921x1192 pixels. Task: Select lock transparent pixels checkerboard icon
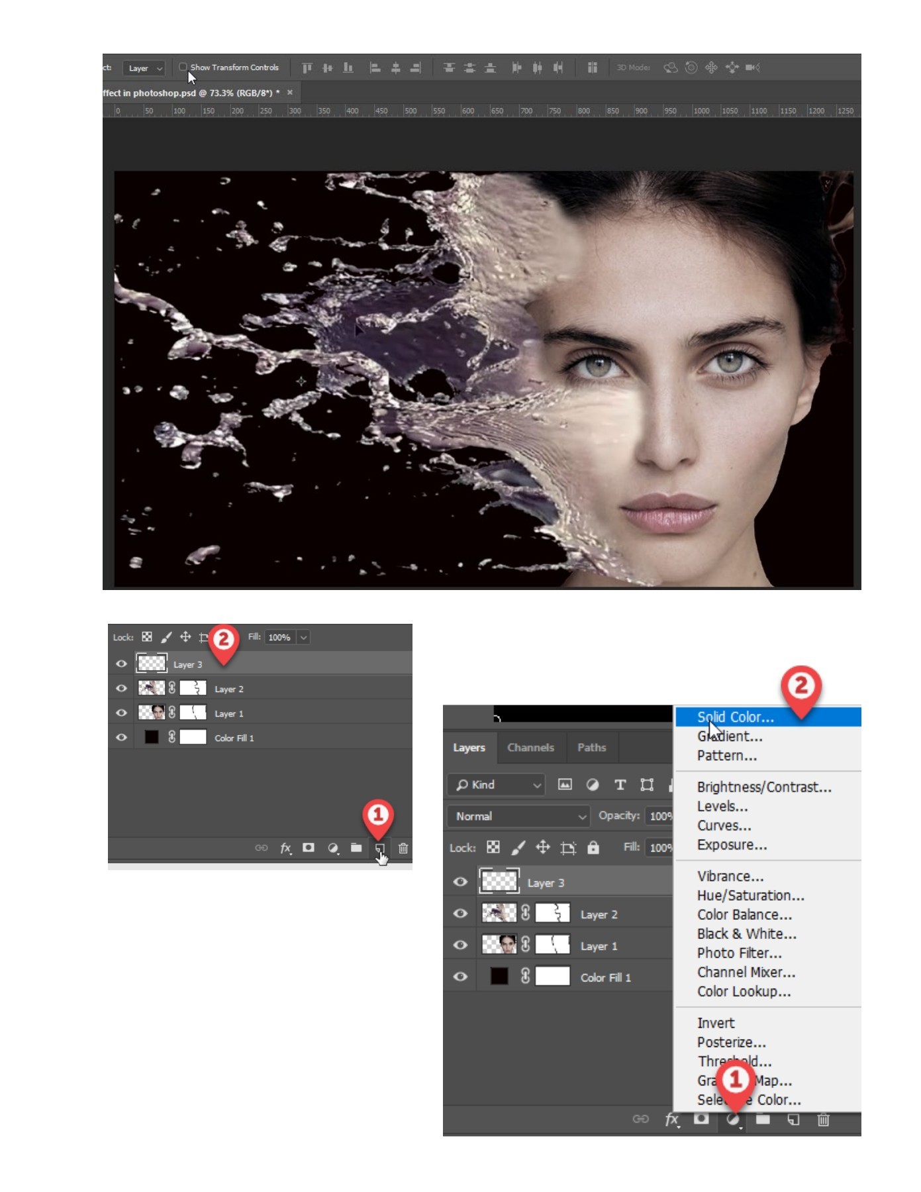[493, 848]
